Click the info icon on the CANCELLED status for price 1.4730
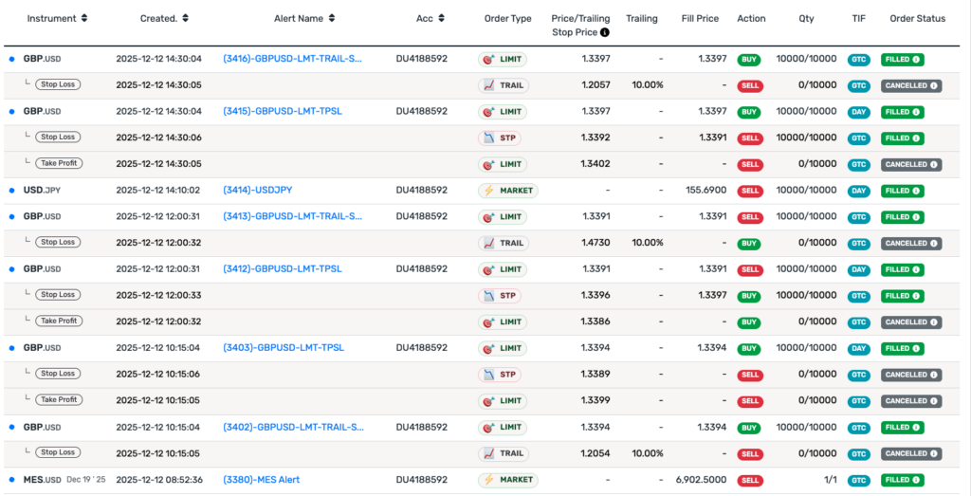Image resolution: width=971 pixels, height=496 pixels. point(933,244)
